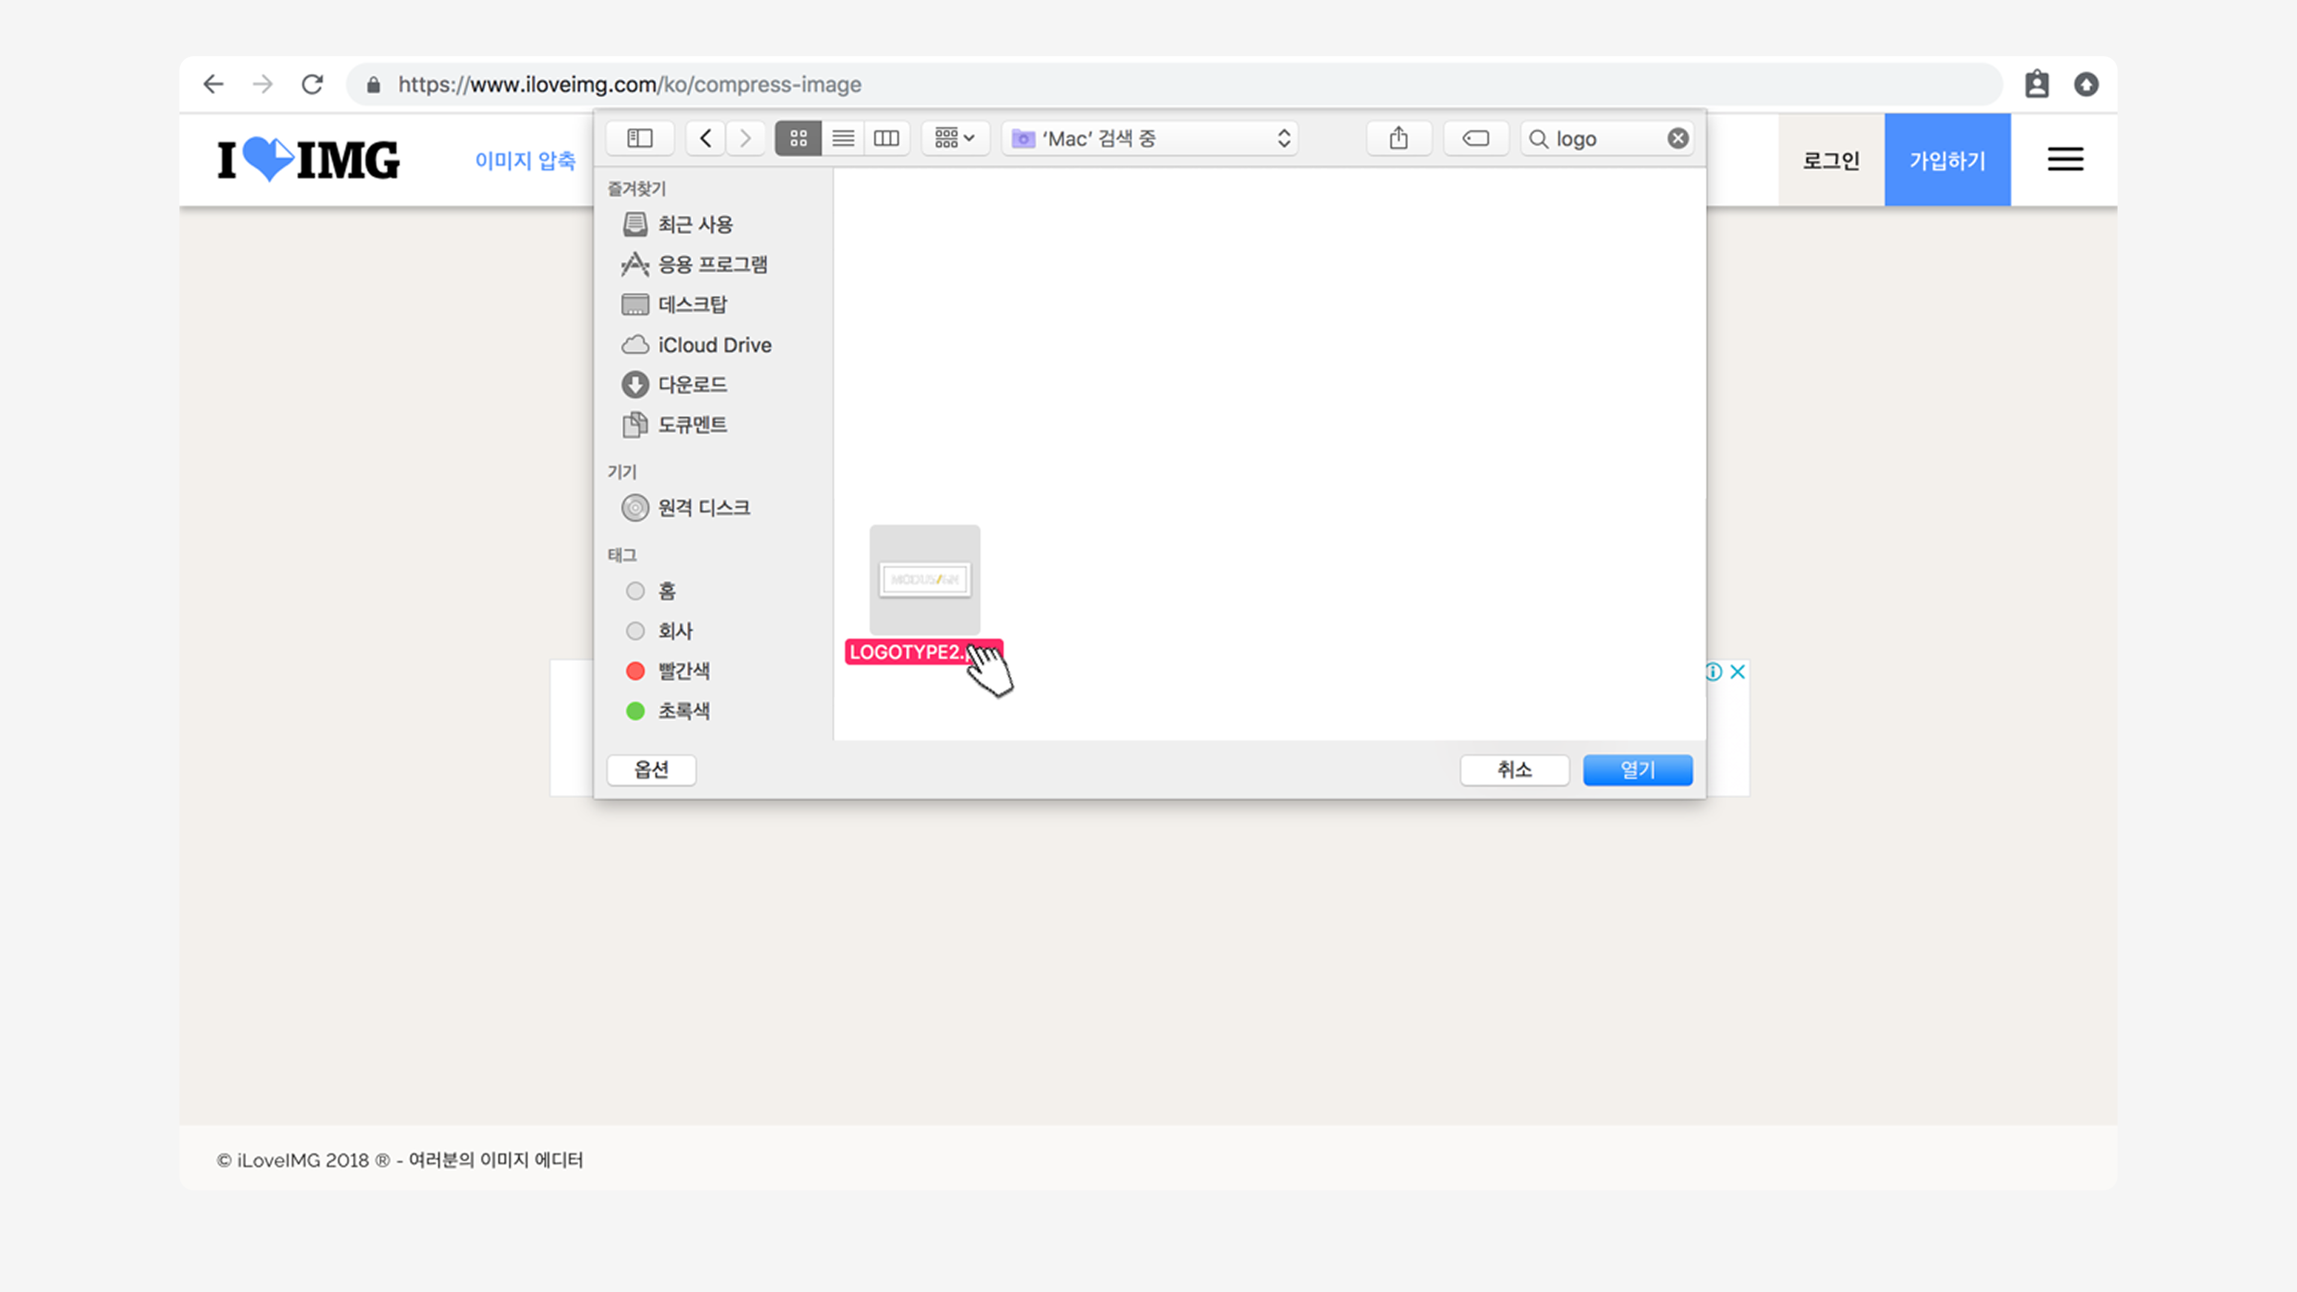Switch to icon grid view
This screenshot has width=2297, height=1292.
pos(798,138)
